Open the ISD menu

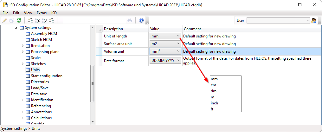click(x=54, y=13)
